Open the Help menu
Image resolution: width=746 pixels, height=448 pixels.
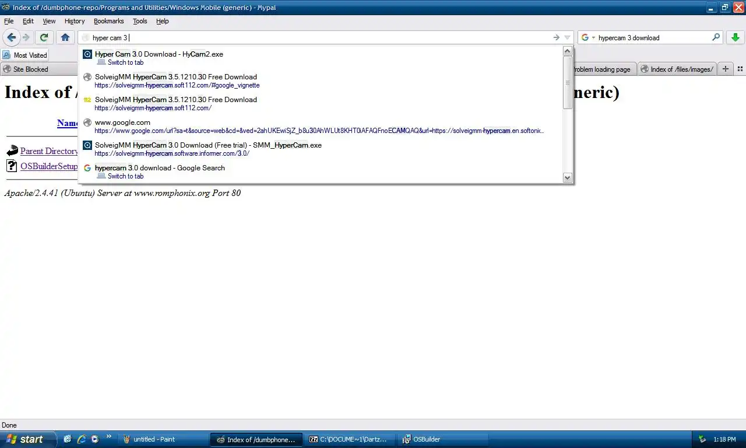pyautogui.click(x=163, y=21)
